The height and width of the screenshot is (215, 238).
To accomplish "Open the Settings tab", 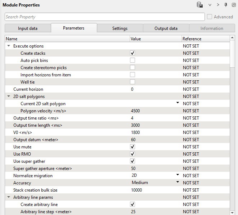I will click(120, 28).
